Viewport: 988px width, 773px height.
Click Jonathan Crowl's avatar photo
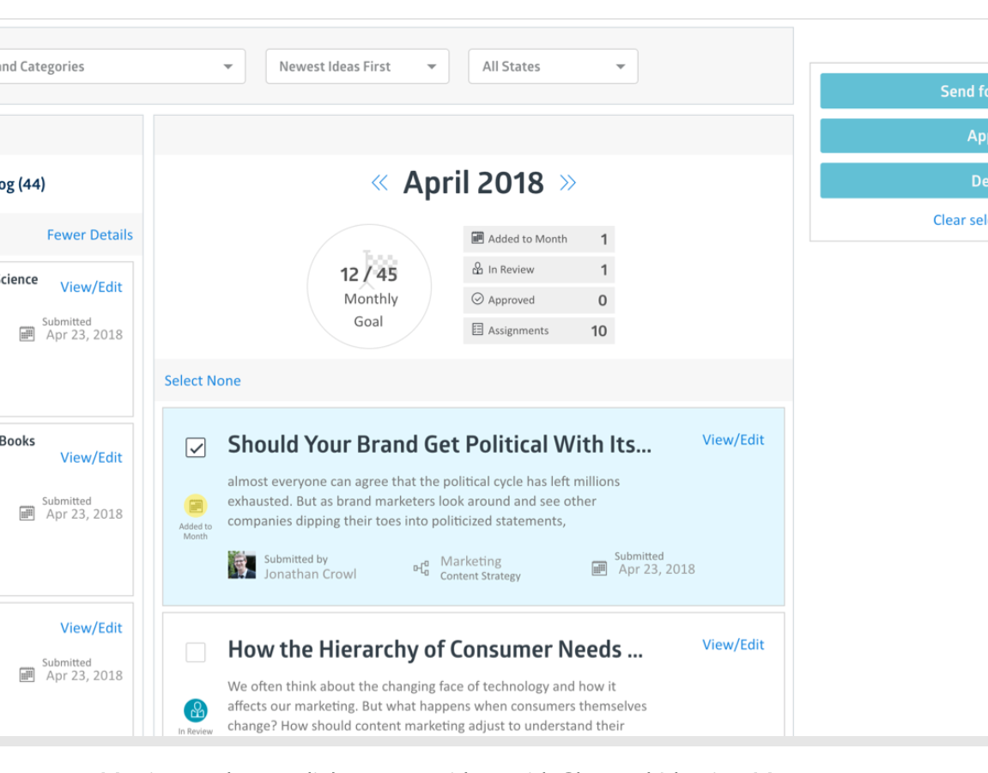tap(242, 565)
